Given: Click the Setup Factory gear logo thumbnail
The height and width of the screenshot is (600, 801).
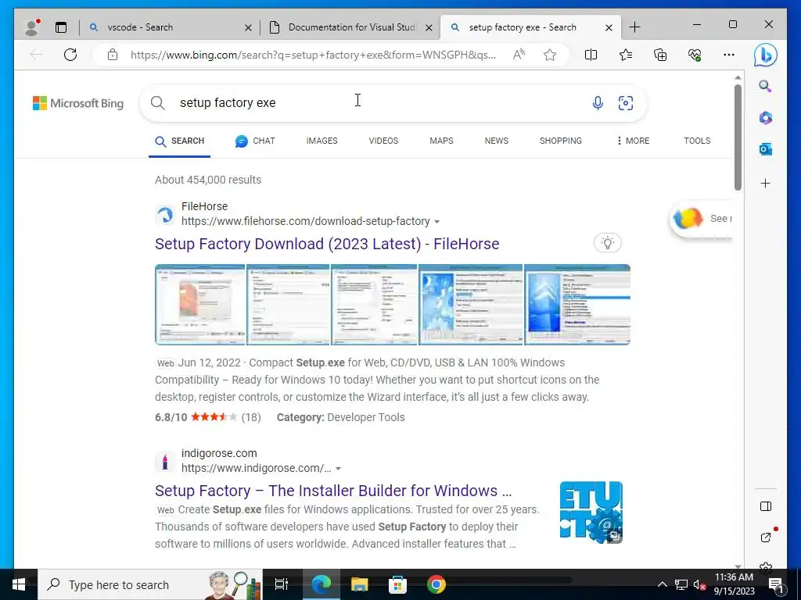Looking at the screenshot, I should coord(591,512).
